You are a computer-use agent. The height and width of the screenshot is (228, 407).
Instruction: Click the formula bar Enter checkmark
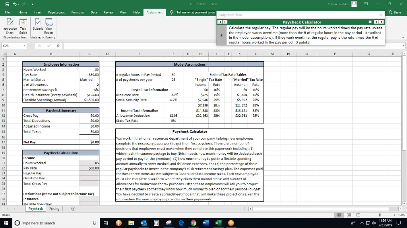click(49, 46)
